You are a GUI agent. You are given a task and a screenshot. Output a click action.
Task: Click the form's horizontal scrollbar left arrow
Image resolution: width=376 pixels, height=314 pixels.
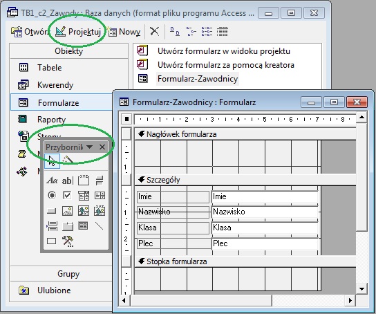coord(124,300)
